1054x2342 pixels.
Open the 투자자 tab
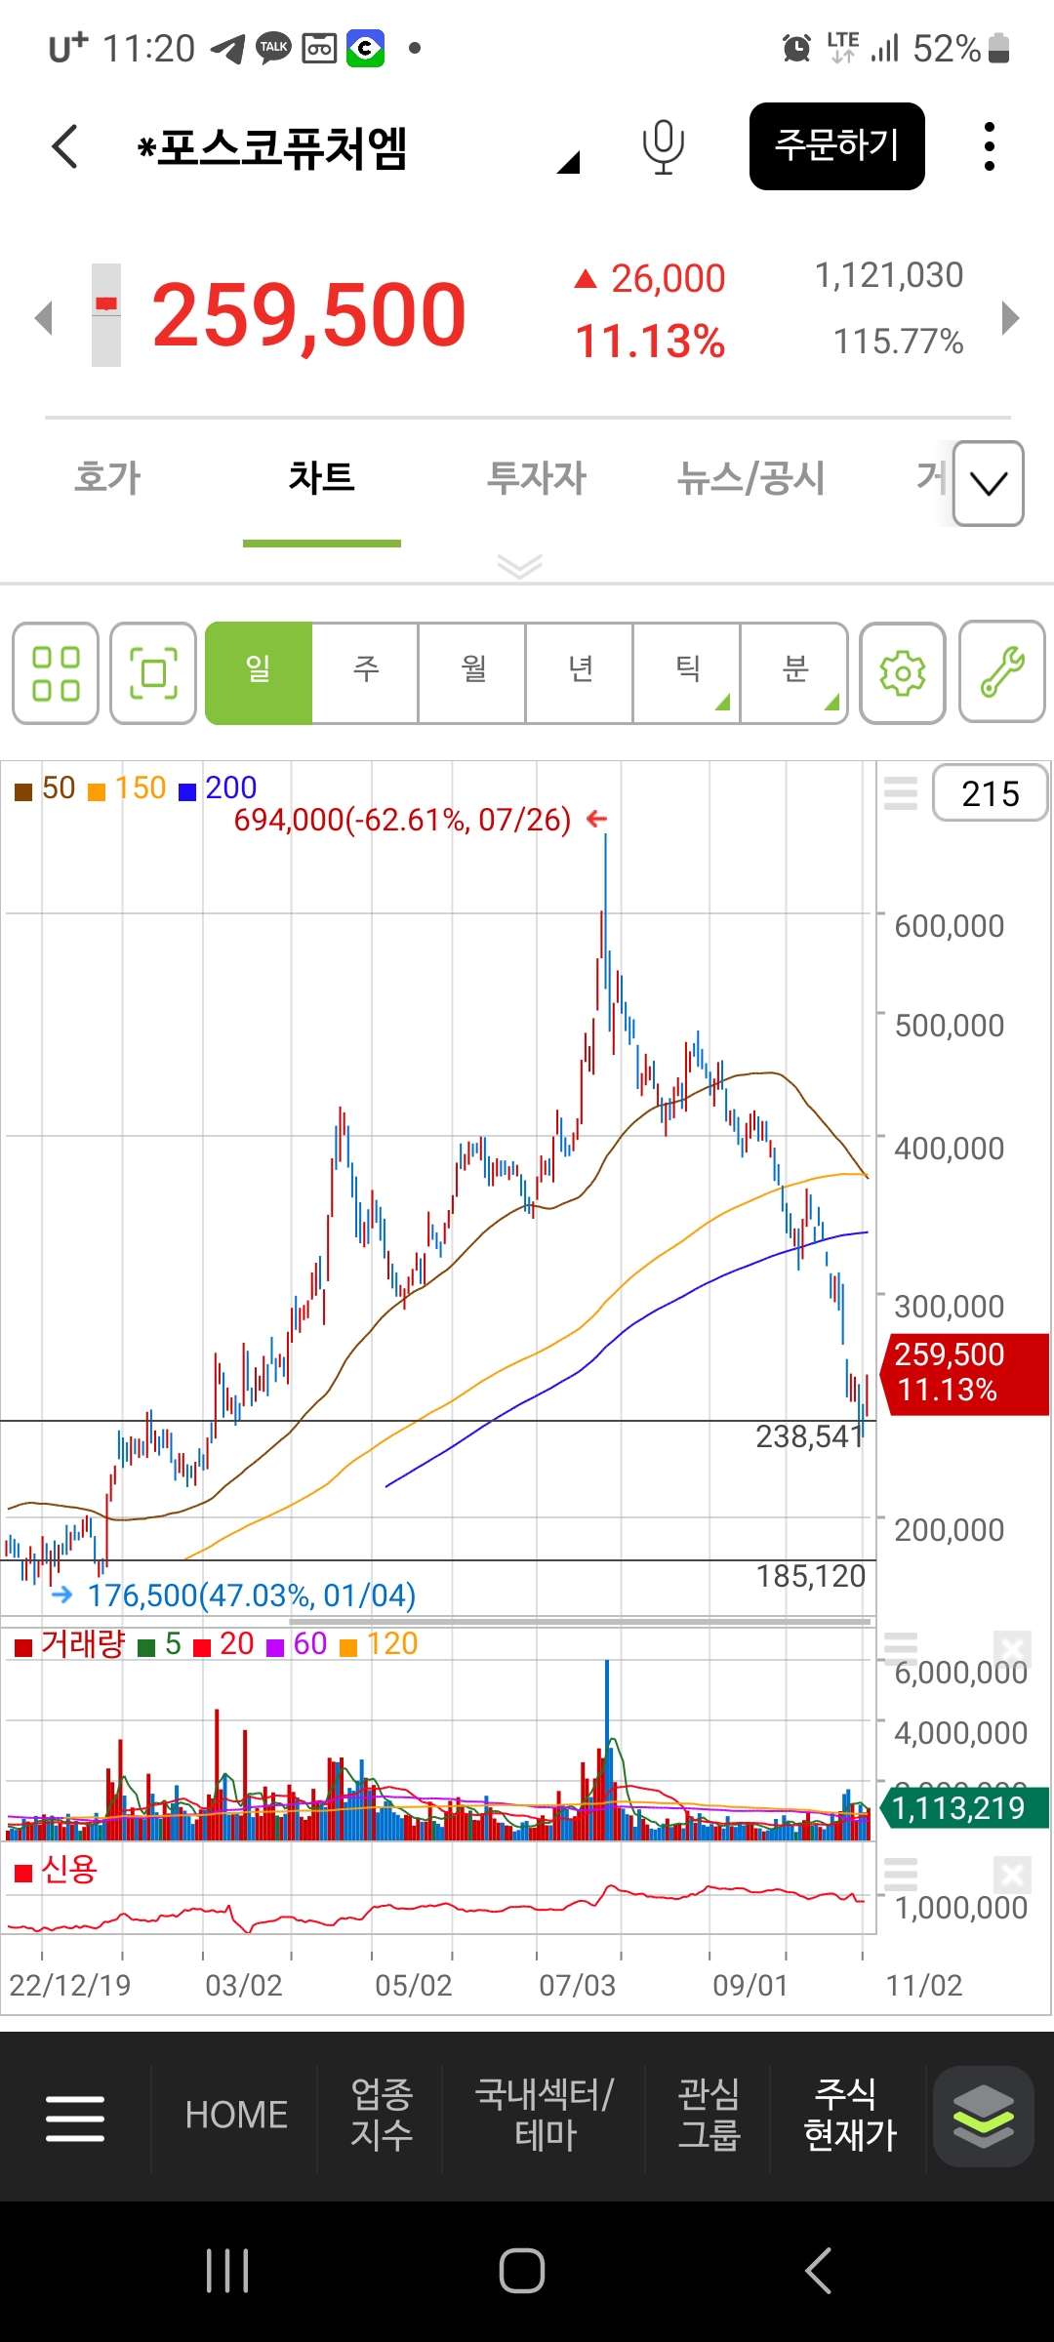[537, 478]
